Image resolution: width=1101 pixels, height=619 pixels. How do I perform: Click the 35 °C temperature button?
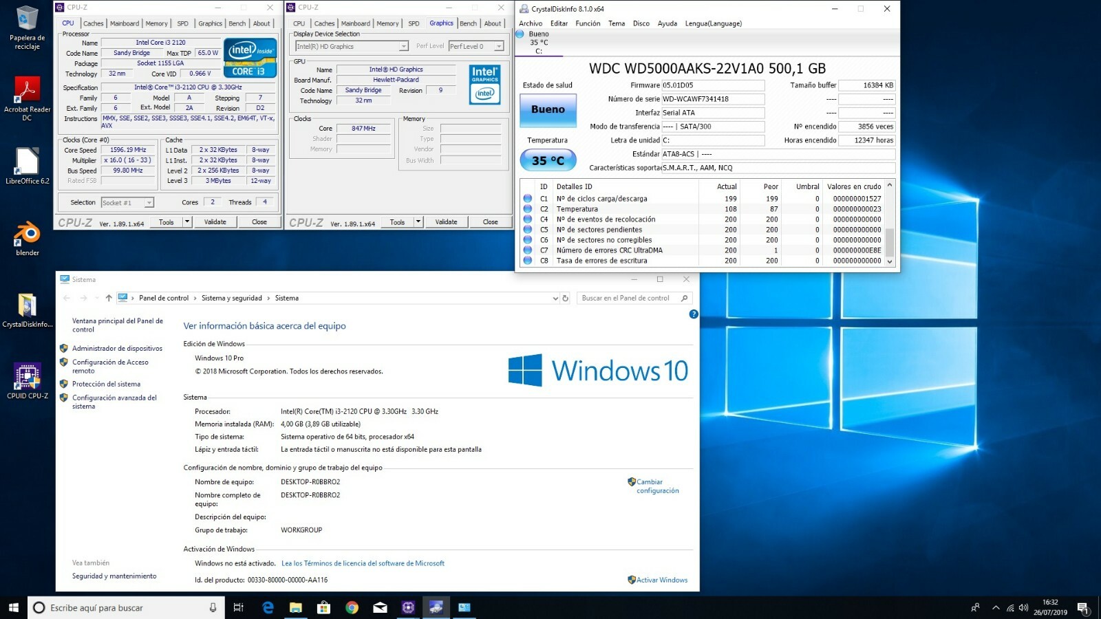pos(548,160)
